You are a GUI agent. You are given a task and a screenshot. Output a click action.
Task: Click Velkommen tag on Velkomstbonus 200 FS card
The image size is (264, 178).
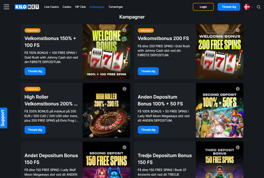(146, 30)
